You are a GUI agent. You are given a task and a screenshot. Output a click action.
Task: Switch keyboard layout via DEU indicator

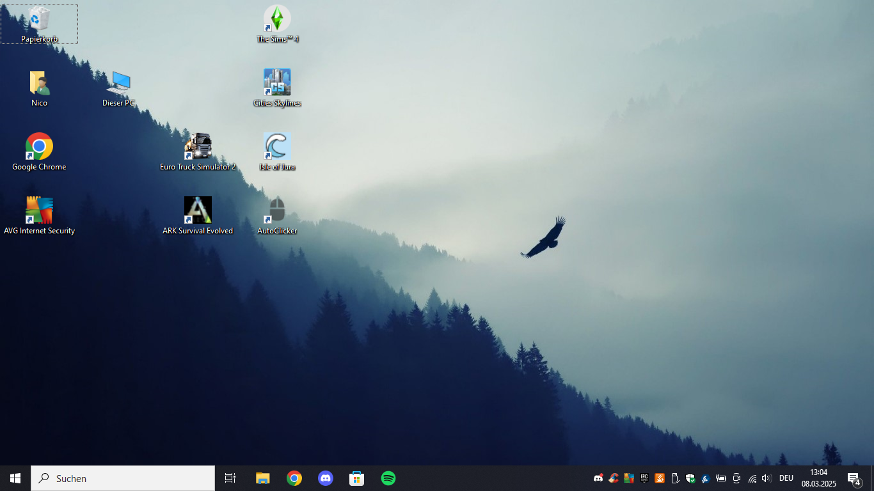(x=786, y=478)
